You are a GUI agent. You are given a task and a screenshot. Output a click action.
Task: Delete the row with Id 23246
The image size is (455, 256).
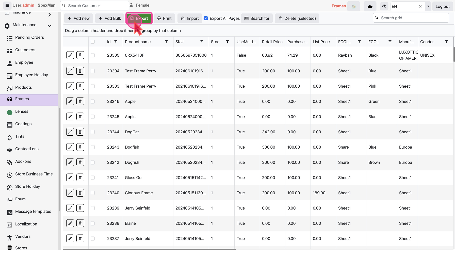click(x=80, y=101)
